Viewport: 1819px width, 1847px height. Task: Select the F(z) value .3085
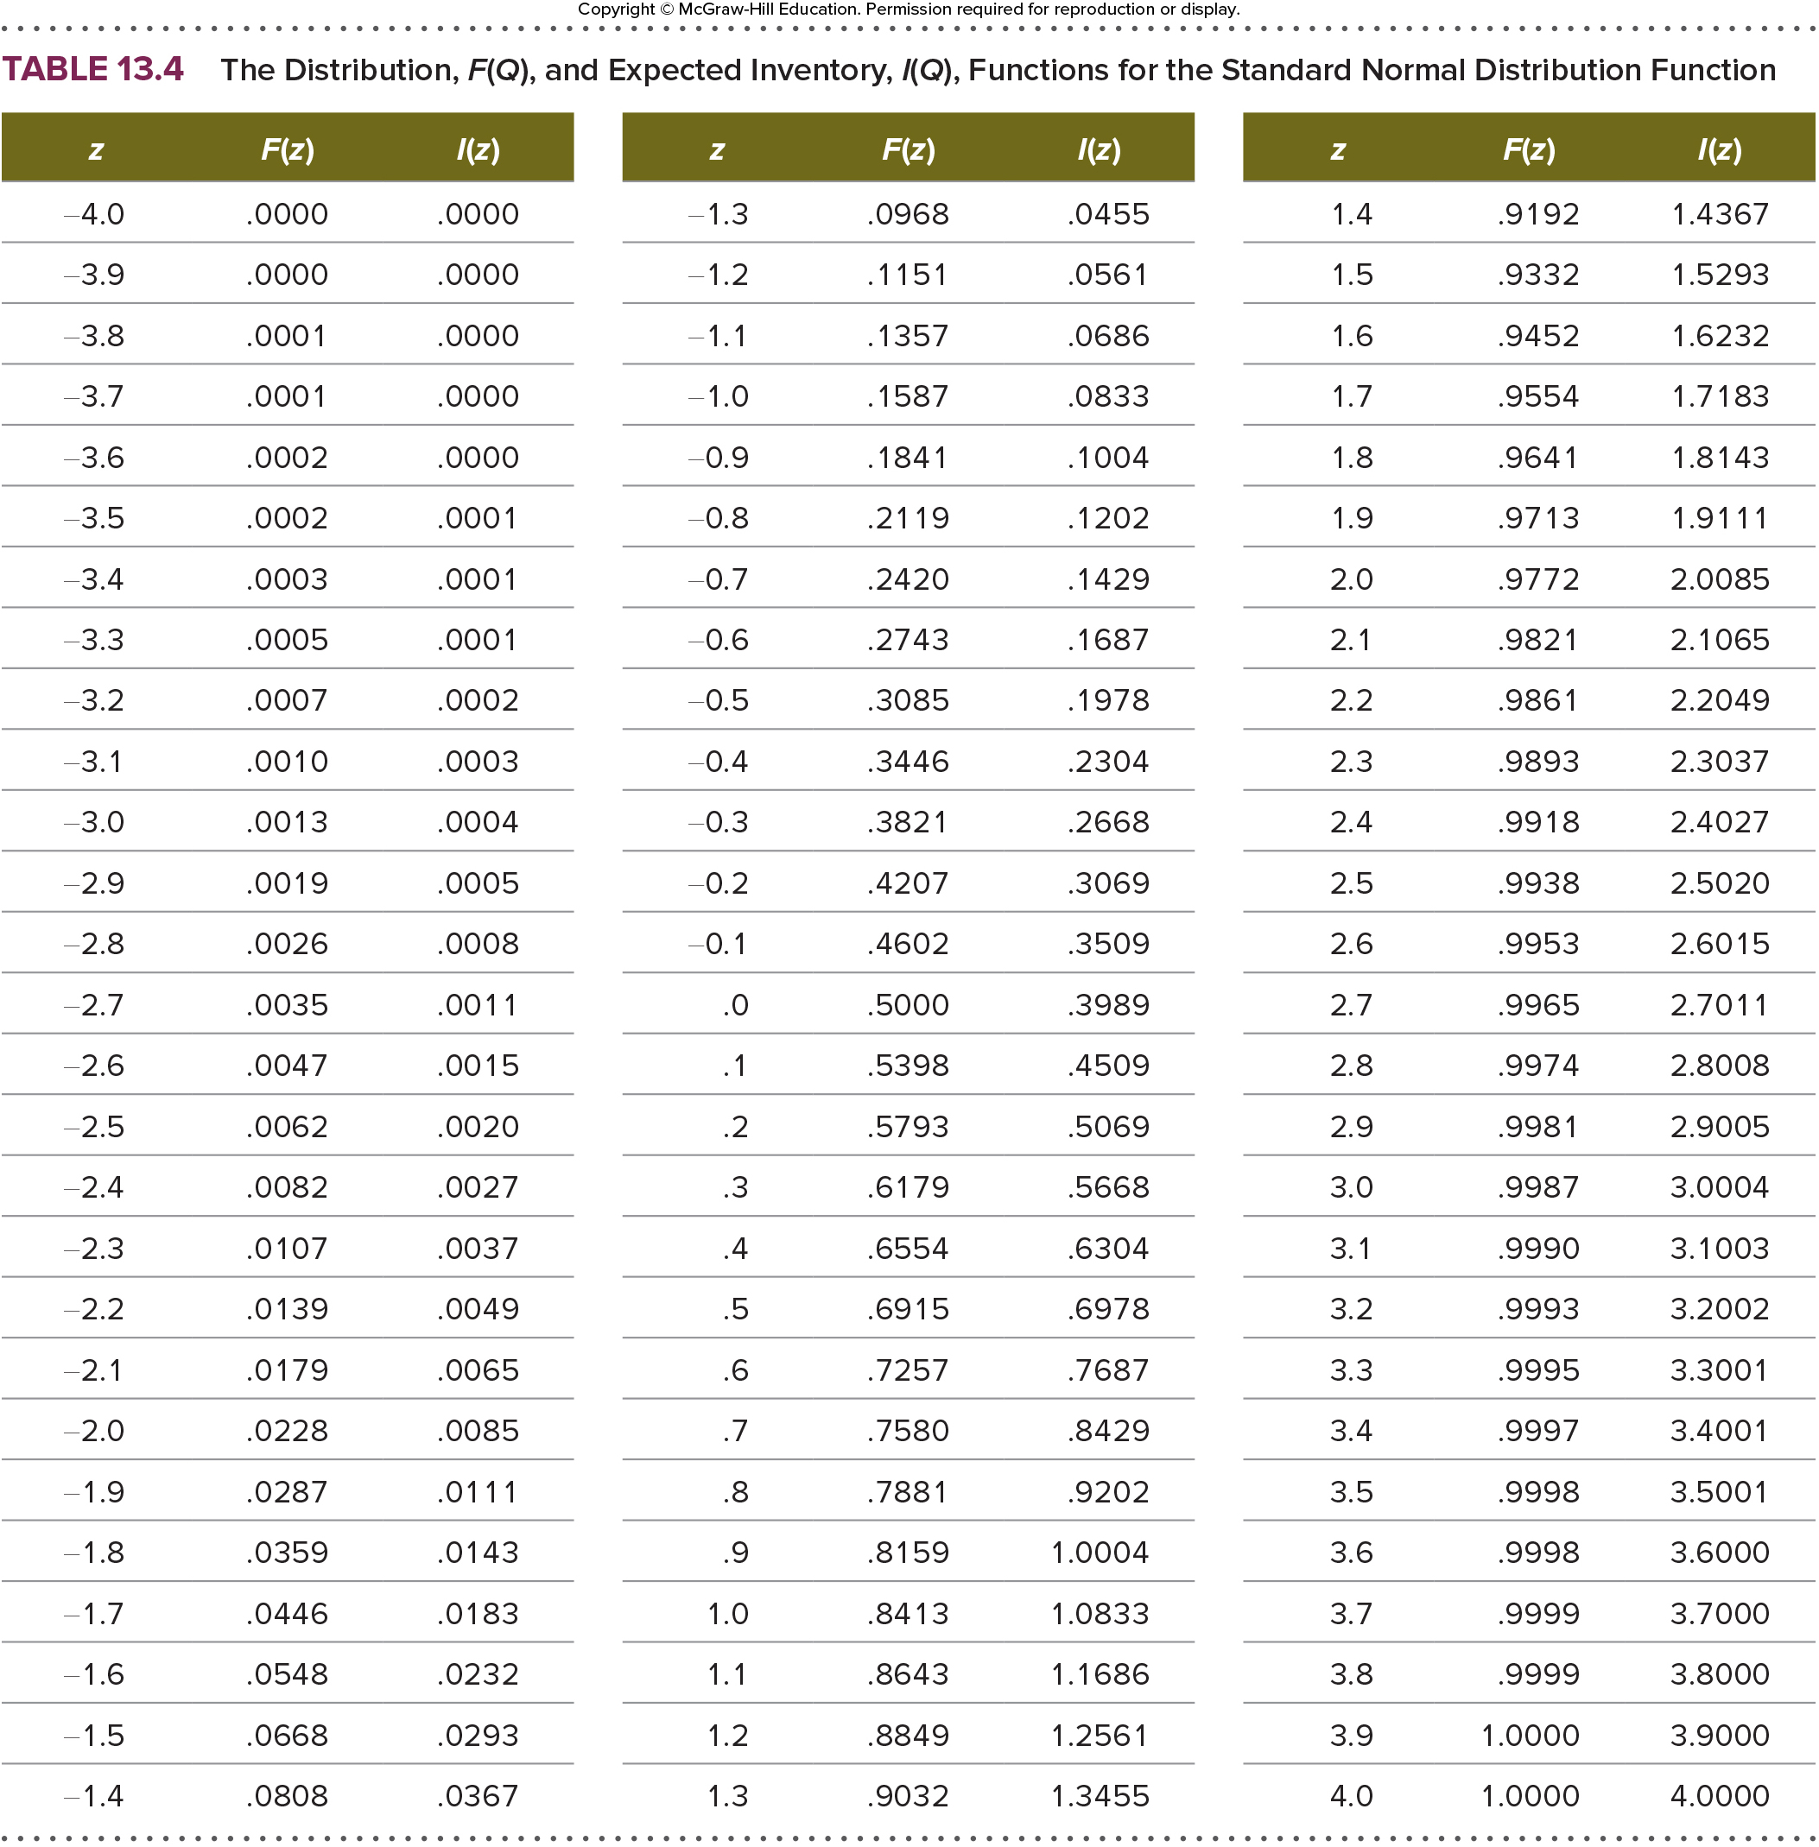click(908, 701)
